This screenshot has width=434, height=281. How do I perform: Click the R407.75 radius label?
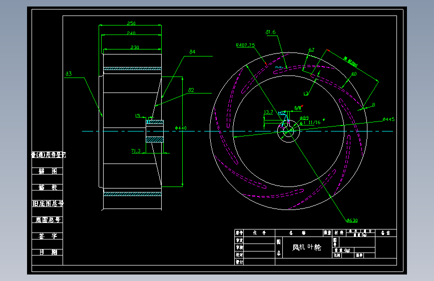click(245, 45)
